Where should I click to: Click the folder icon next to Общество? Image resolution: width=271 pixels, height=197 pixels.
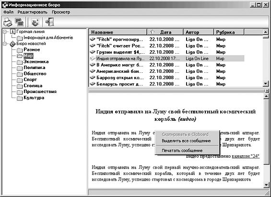(20, 74)
